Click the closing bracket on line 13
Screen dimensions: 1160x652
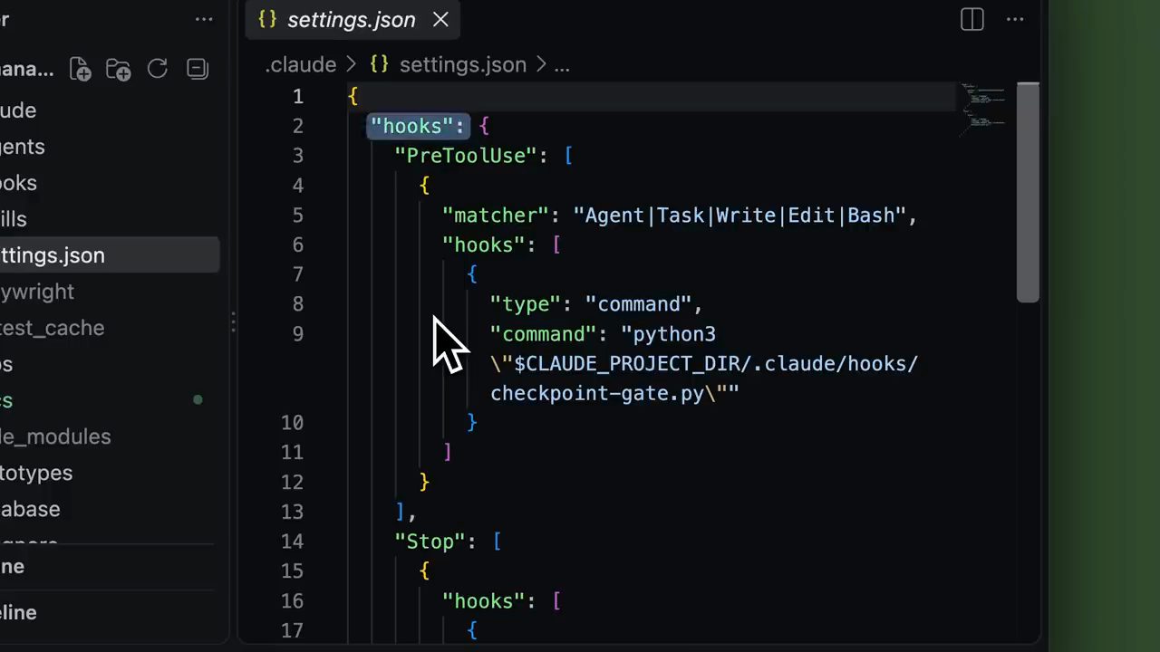(401, 513)
